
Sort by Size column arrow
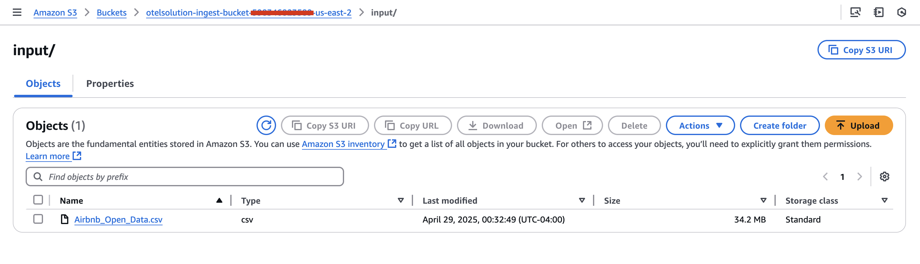point(763,201)
